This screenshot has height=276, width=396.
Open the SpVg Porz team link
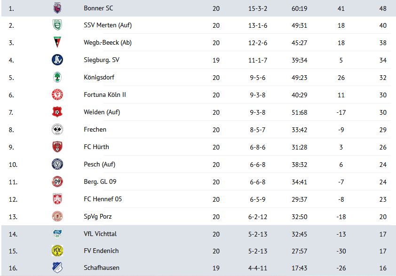pyautogui.click(x=97, y=216)
